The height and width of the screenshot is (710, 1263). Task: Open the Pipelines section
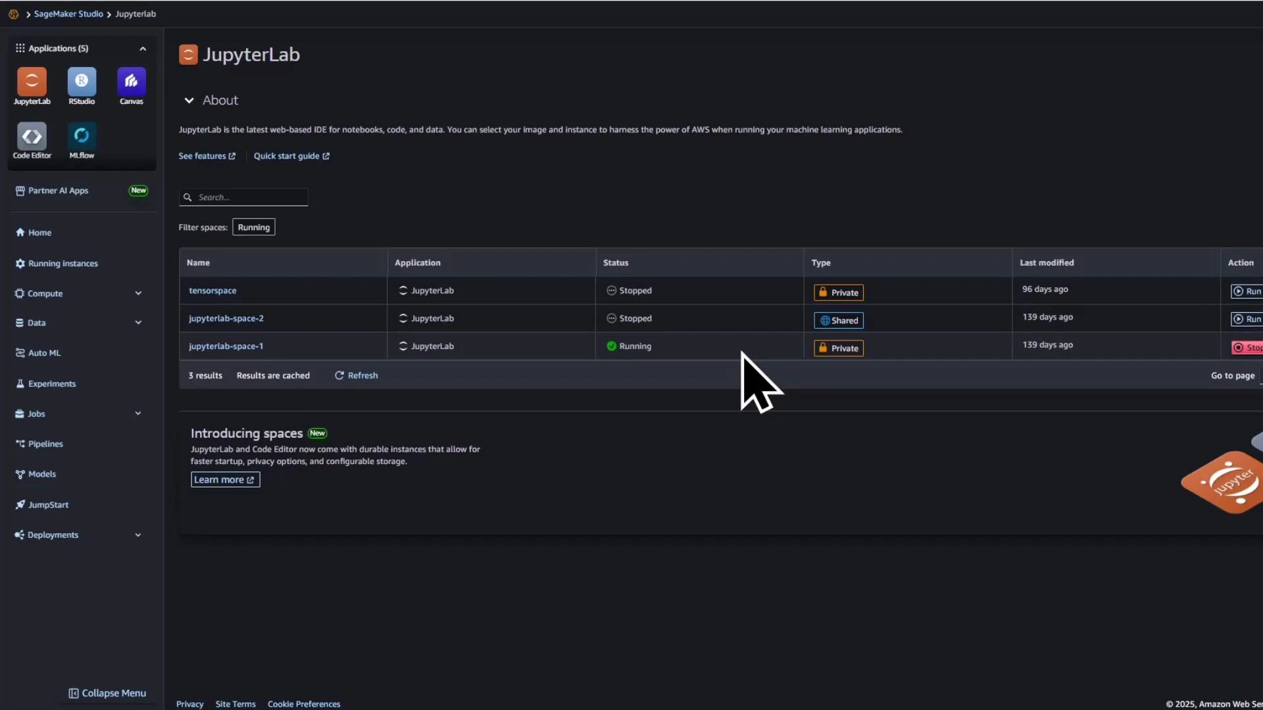(x=46, y=443)
